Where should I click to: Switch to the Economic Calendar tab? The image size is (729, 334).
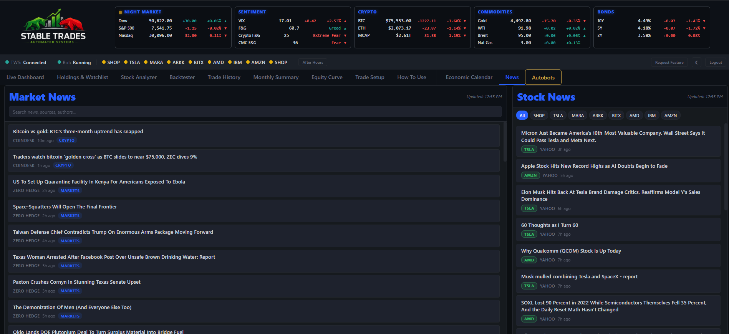(x=469, y=77)
